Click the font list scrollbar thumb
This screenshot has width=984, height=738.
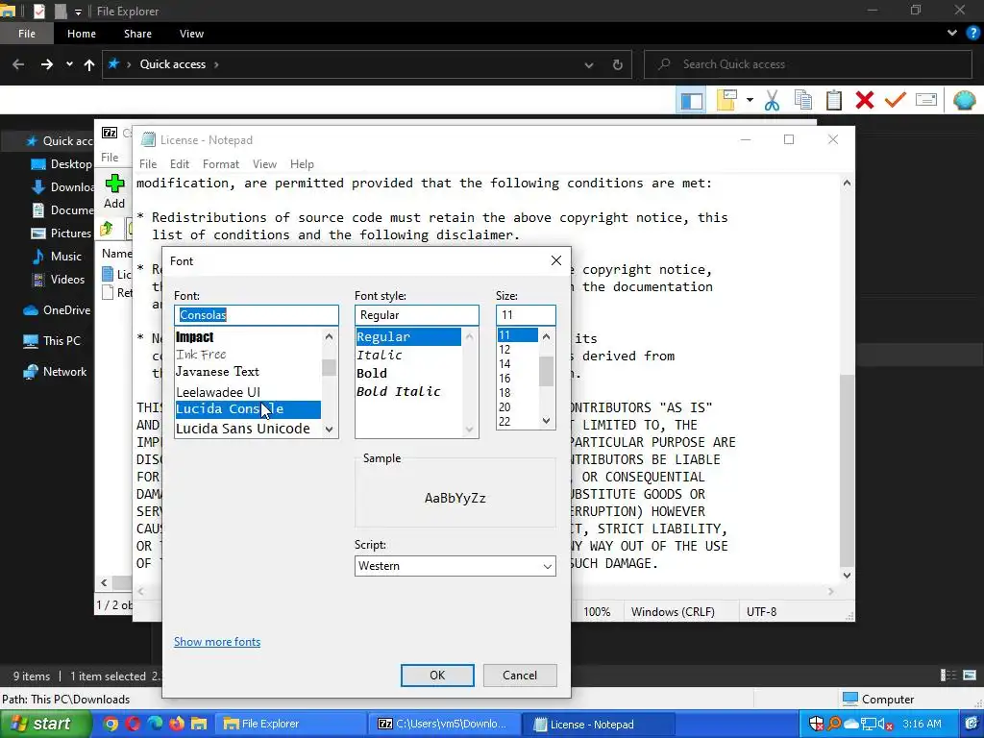[329, 367]
